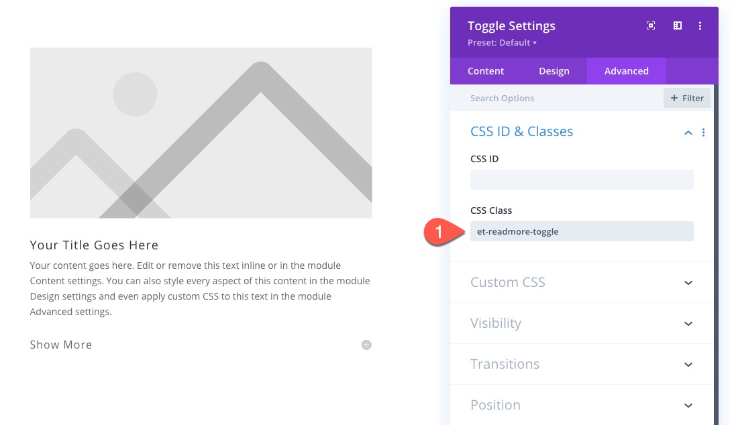Focus the empty CSS ID field
The image size is (732, 425).
pos(582,180)
